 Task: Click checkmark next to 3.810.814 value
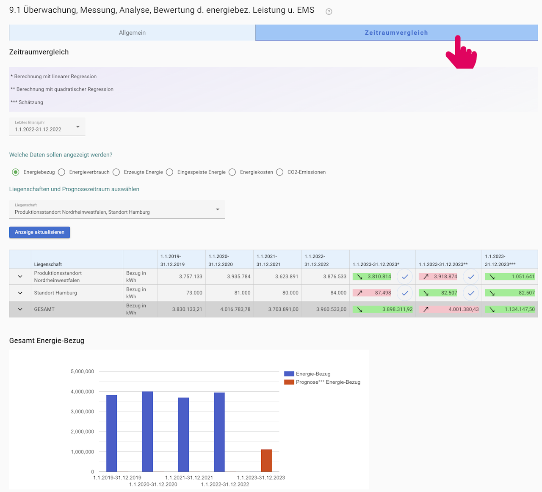tap(405, 277)
